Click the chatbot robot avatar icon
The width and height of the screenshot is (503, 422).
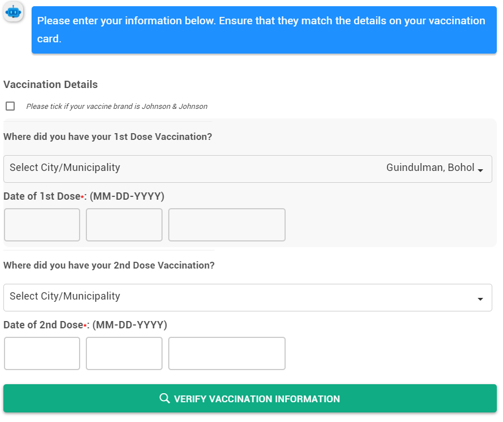(x=13, y=12)
